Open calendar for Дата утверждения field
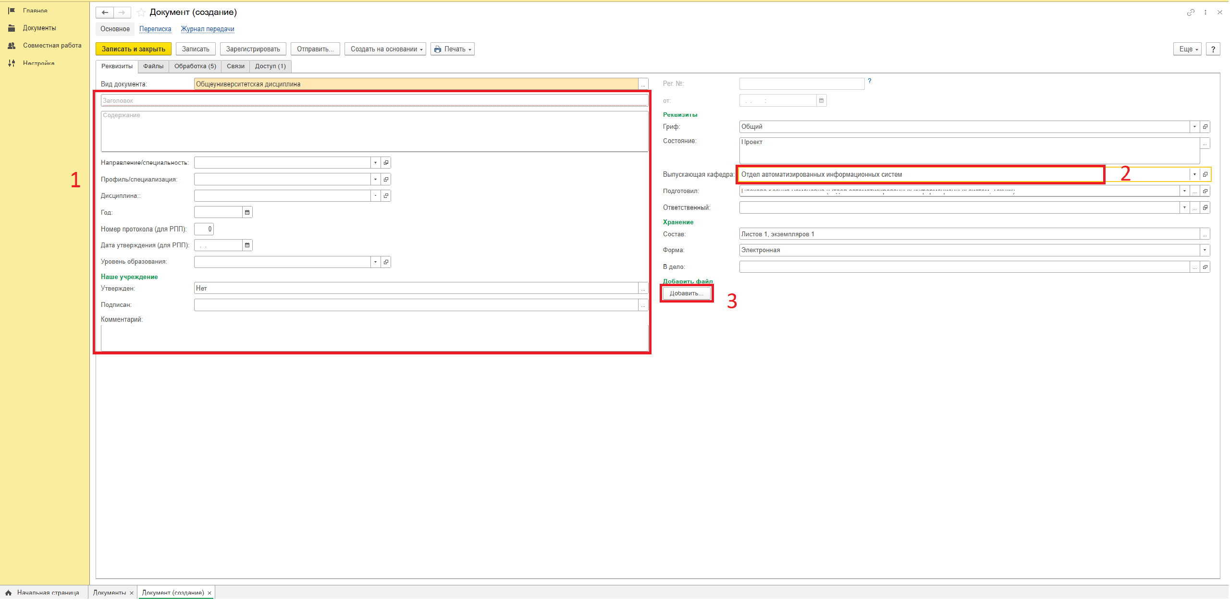 point(247,245)
